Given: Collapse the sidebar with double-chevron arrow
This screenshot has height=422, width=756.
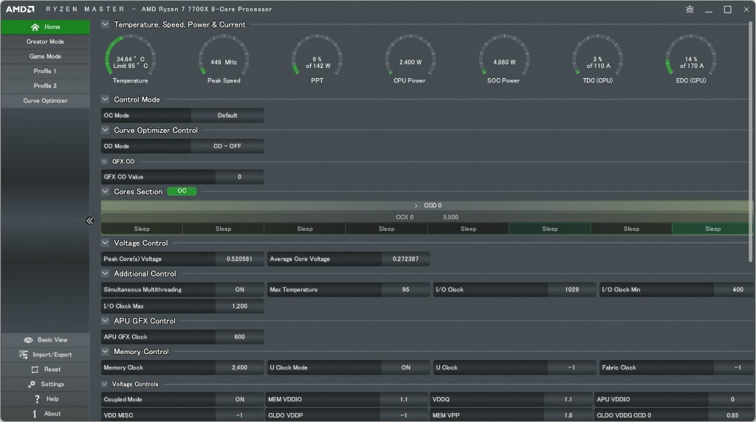Looking at the screenshot, I should (x=89, y=221).
